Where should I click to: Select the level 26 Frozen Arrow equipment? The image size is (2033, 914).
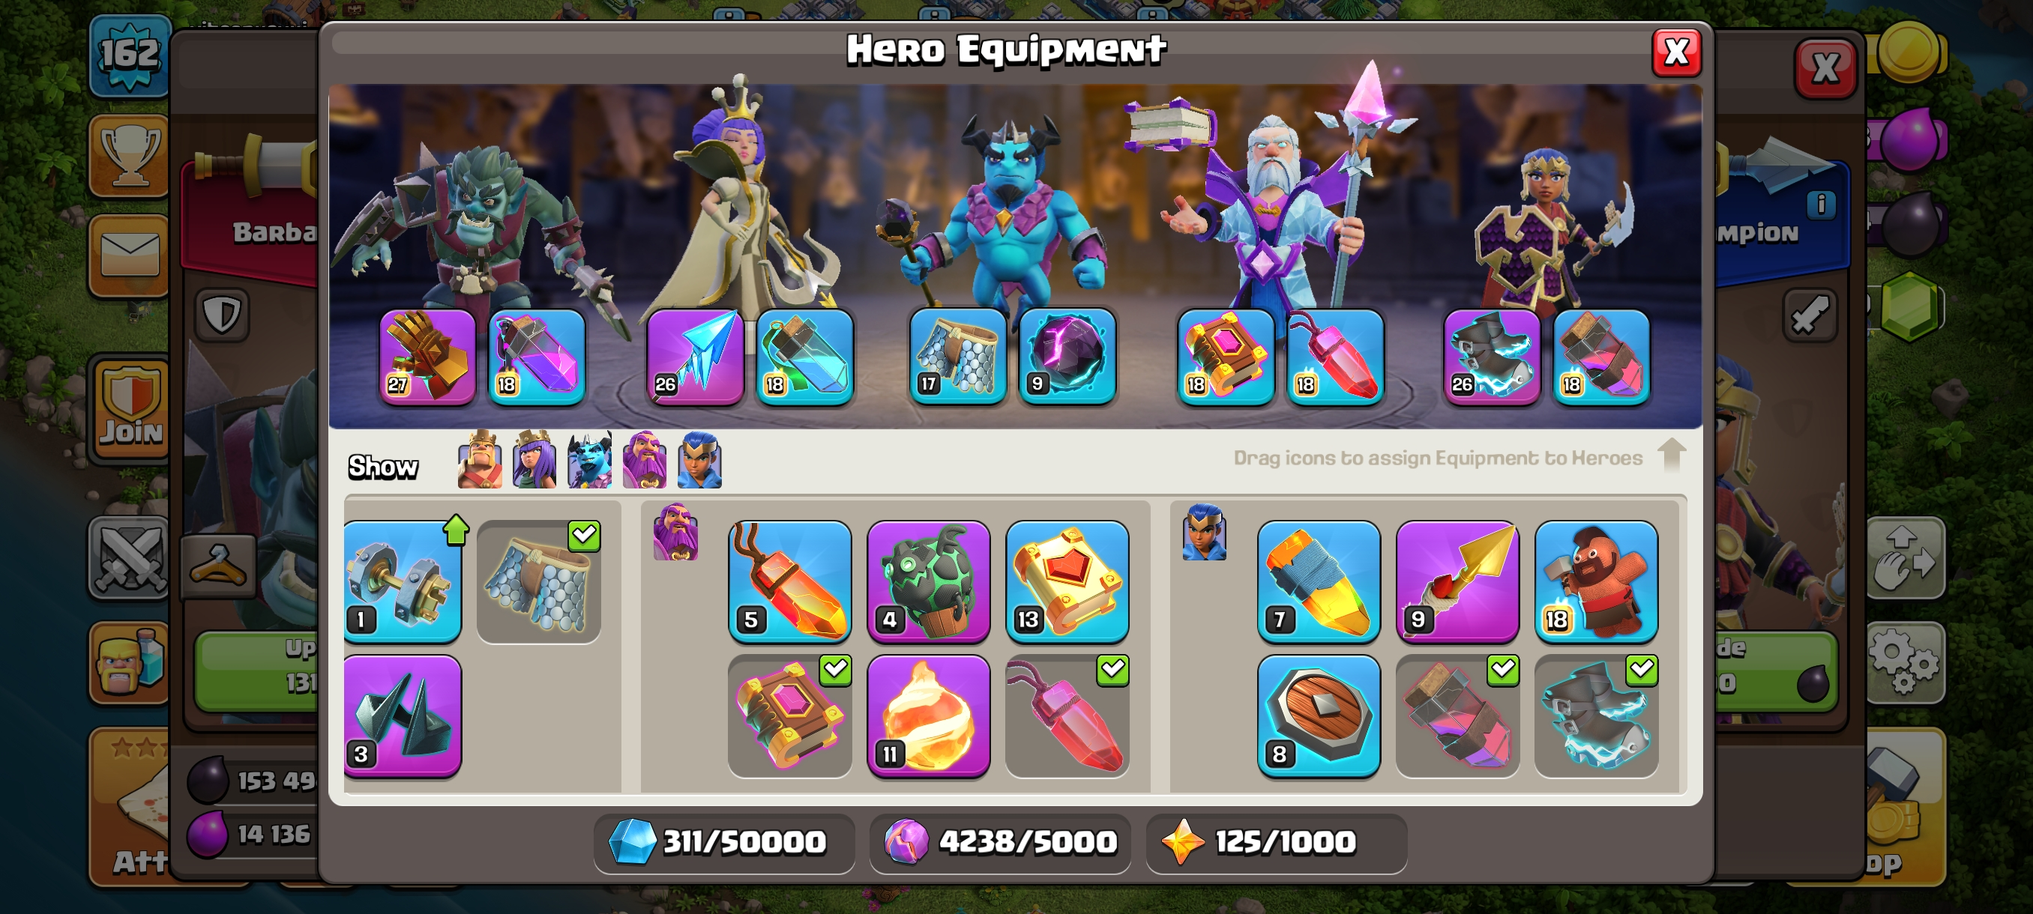pos(694,356)
